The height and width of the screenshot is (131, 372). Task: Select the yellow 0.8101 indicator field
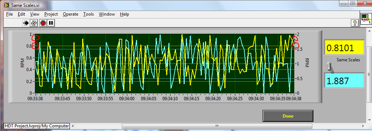(344, 48)
